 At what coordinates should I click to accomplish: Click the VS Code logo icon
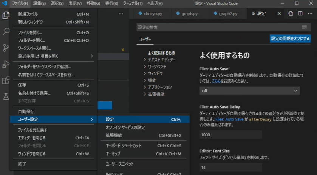coord(4,3)
